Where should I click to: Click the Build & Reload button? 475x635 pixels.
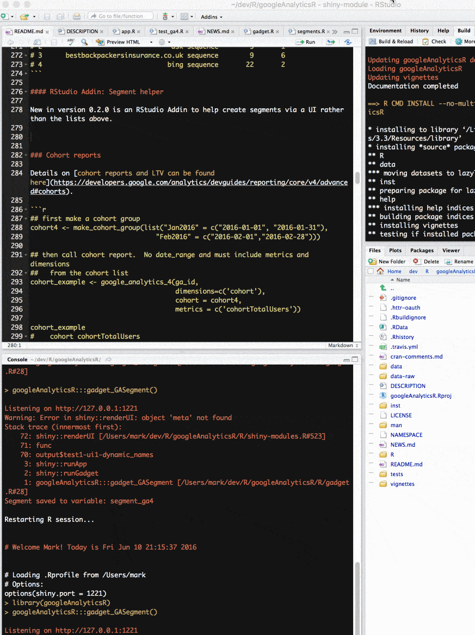(x=391, y=41)
